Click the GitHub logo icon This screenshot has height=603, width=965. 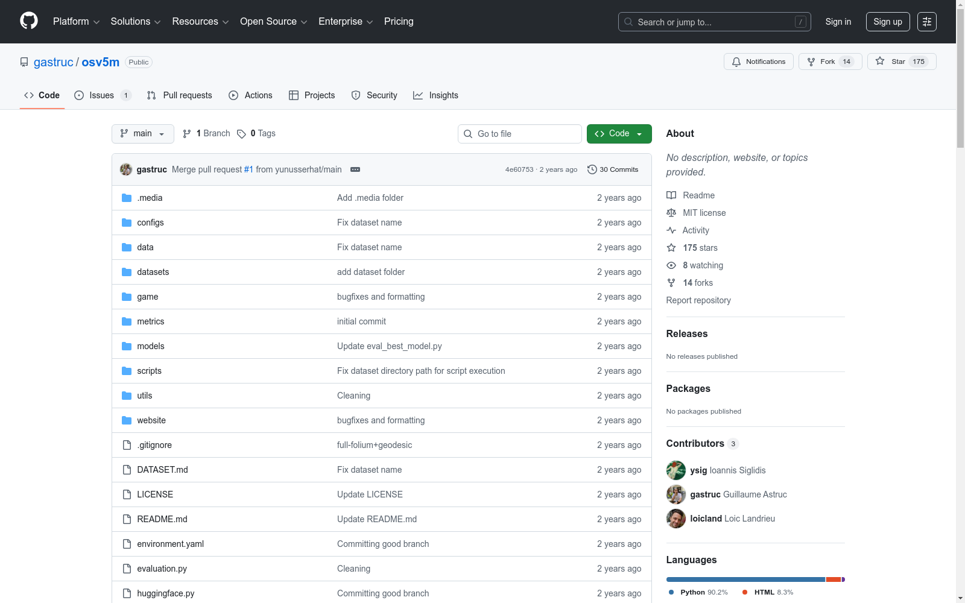coord(29,21)
